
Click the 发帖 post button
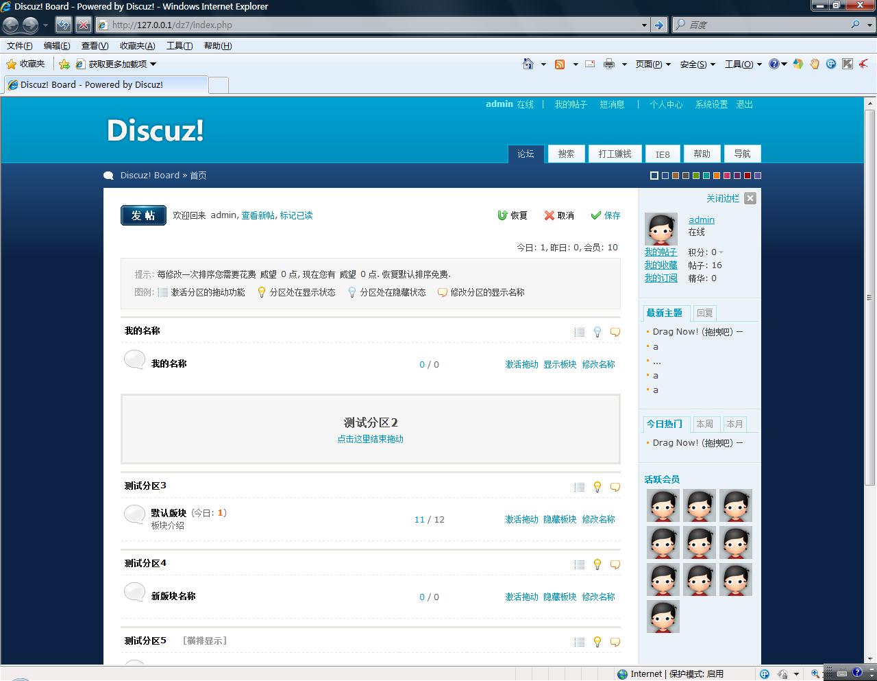pyautogui.click(x=143, y=215)
